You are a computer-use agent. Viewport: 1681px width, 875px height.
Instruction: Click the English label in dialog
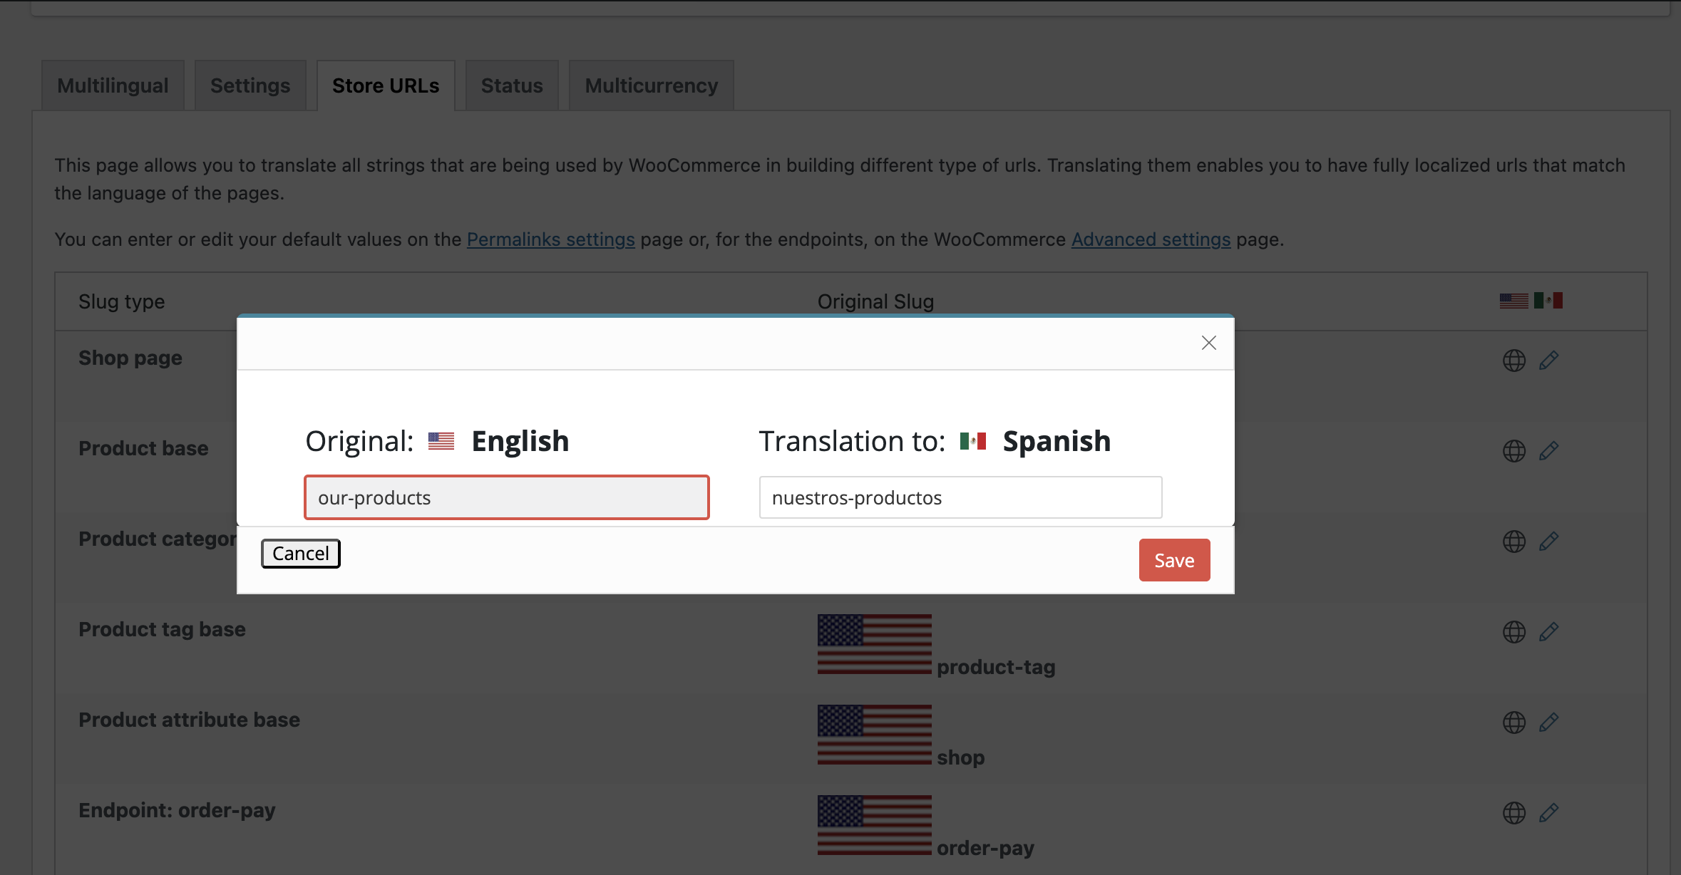pyautogui.click(x=520, y=441)
